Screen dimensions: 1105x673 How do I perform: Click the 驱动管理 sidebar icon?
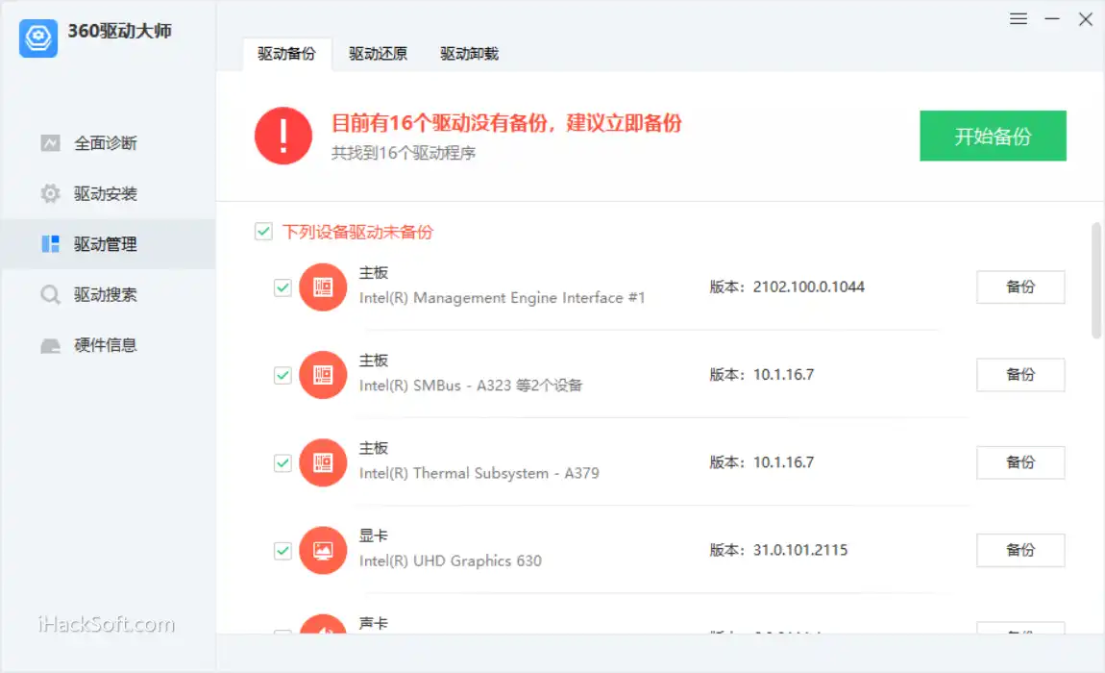coord(50,244)
